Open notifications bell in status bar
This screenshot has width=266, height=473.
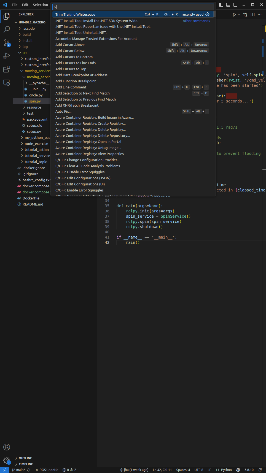point(260,470)
